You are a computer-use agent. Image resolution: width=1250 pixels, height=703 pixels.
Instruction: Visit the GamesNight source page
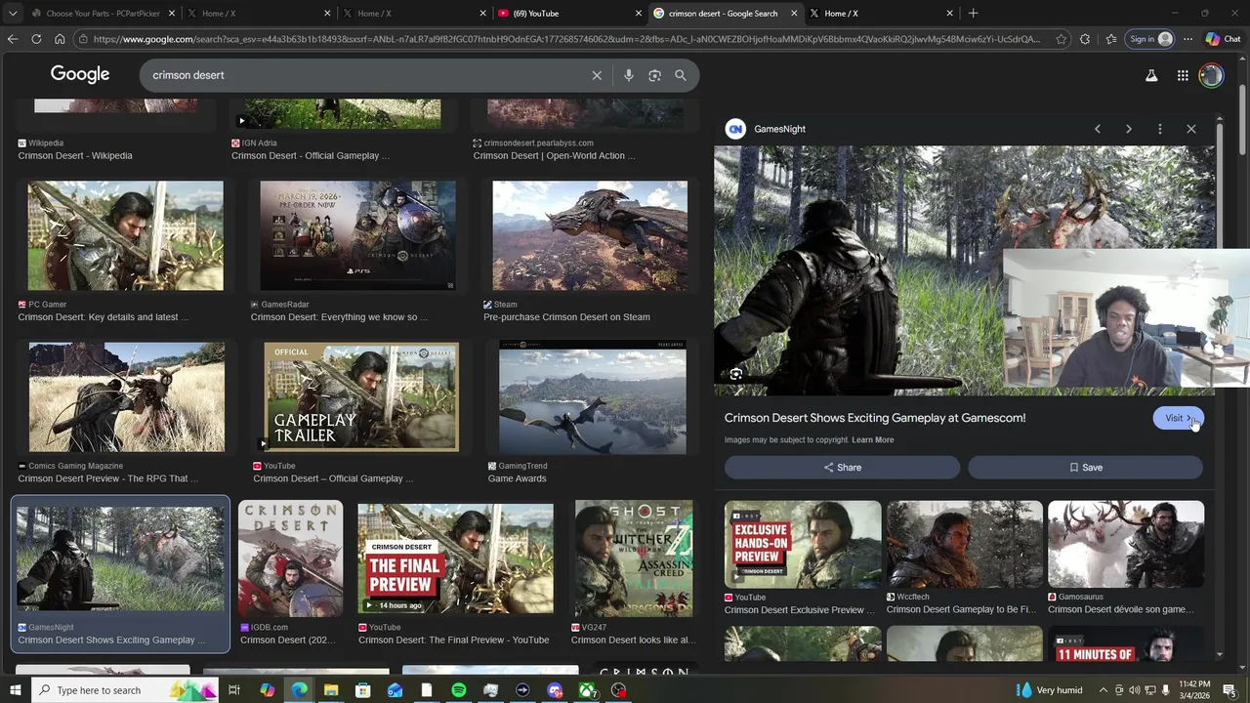pyautogui.click(x=1178, y=418)
